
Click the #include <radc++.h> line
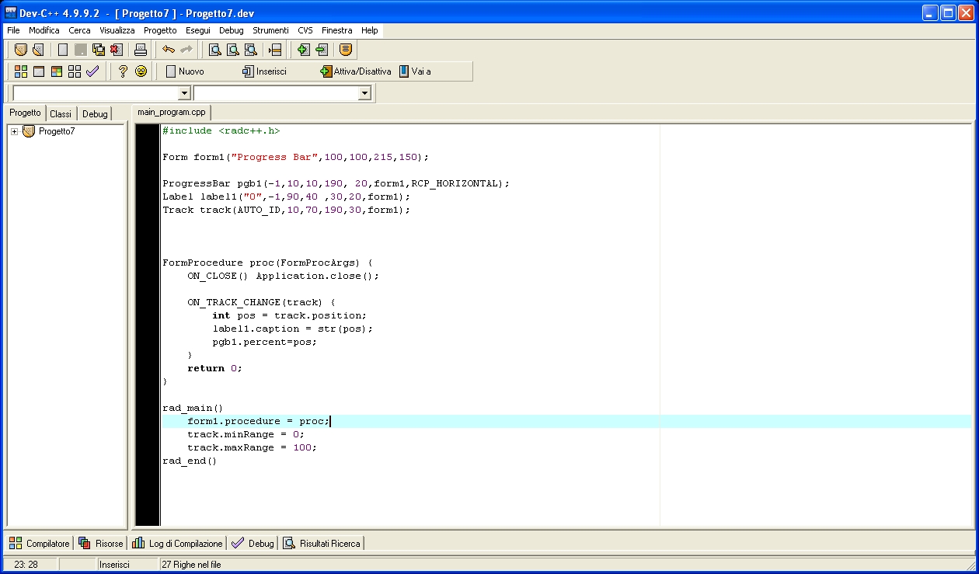221,130
